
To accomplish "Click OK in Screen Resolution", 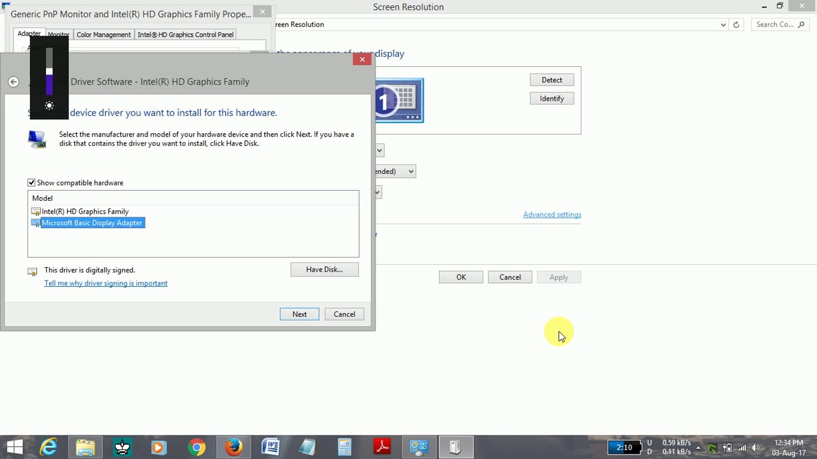I will pos(461,277).
